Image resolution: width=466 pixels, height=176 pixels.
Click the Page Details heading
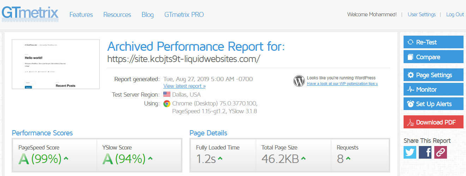coord(208,133)
